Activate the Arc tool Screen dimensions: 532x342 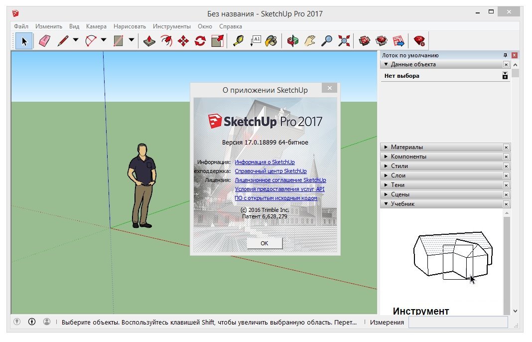(91, 41)
